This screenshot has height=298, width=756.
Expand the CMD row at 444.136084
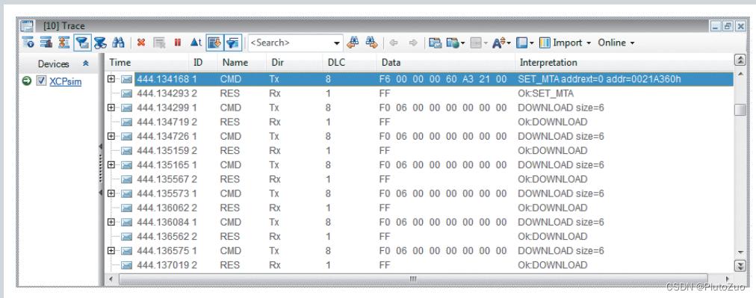pyautogui.click(x=111, y=223)
